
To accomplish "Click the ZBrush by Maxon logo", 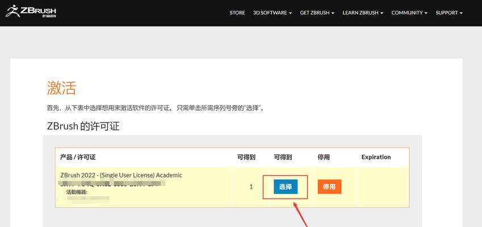I will 31,11.
